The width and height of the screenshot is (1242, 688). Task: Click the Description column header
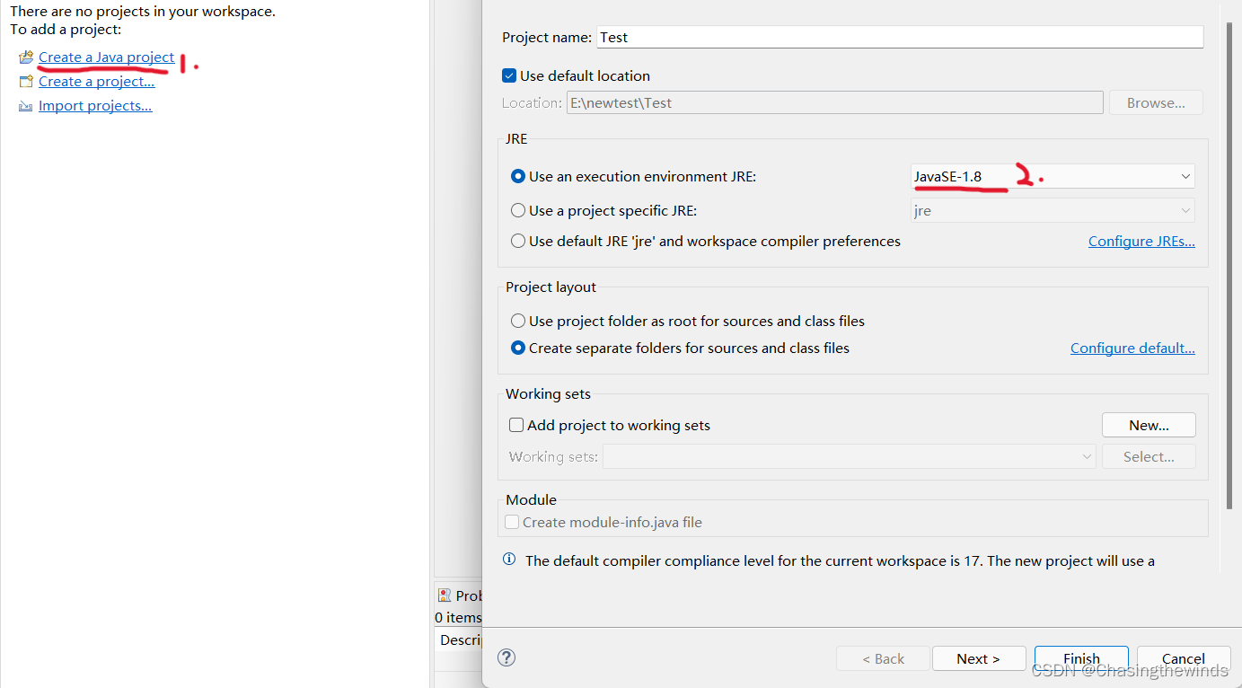pyautogui.click(x=460, y=640)
